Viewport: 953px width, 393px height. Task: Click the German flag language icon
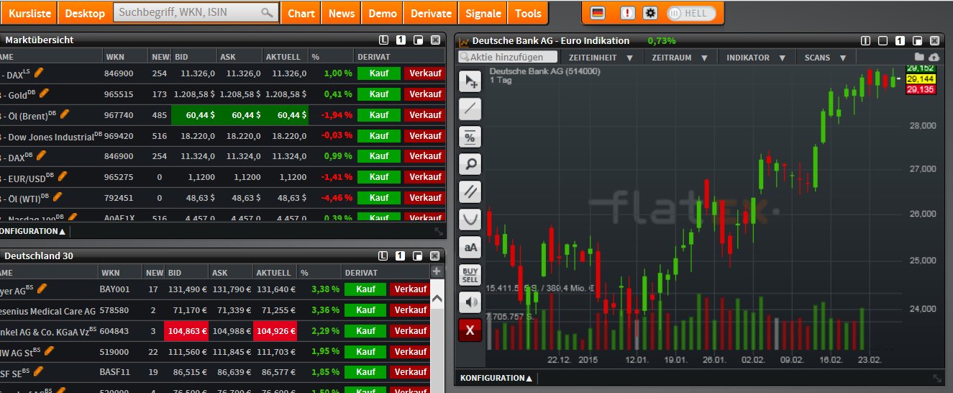[598, 13]
